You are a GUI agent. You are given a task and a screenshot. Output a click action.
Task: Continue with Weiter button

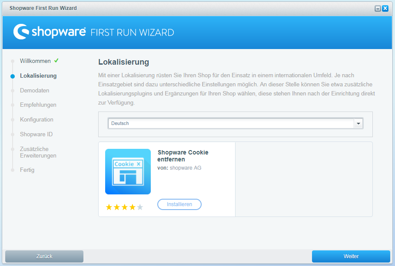click(351, 256)
